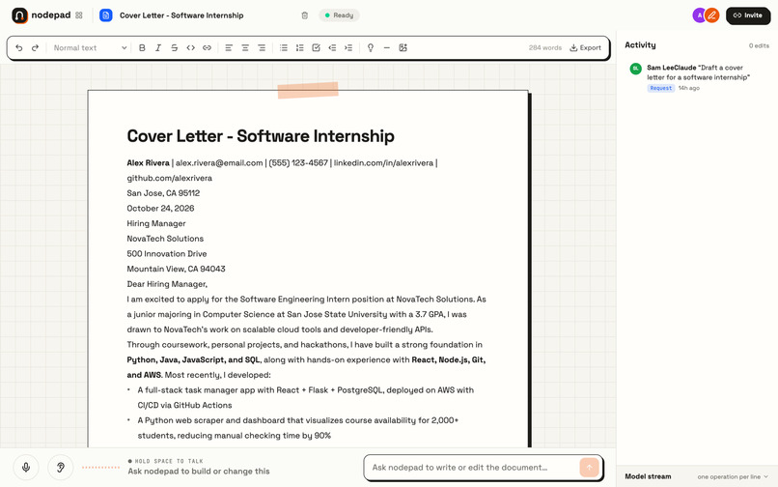Open Sam Lee's activity entry
This screenshot has height=487, width=778.
[699, 77]
